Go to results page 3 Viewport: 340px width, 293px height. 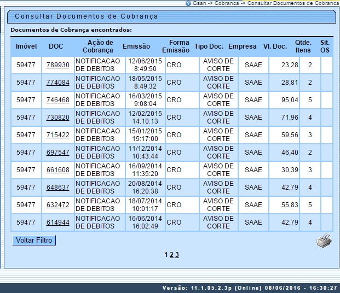(x=177, y=255)
